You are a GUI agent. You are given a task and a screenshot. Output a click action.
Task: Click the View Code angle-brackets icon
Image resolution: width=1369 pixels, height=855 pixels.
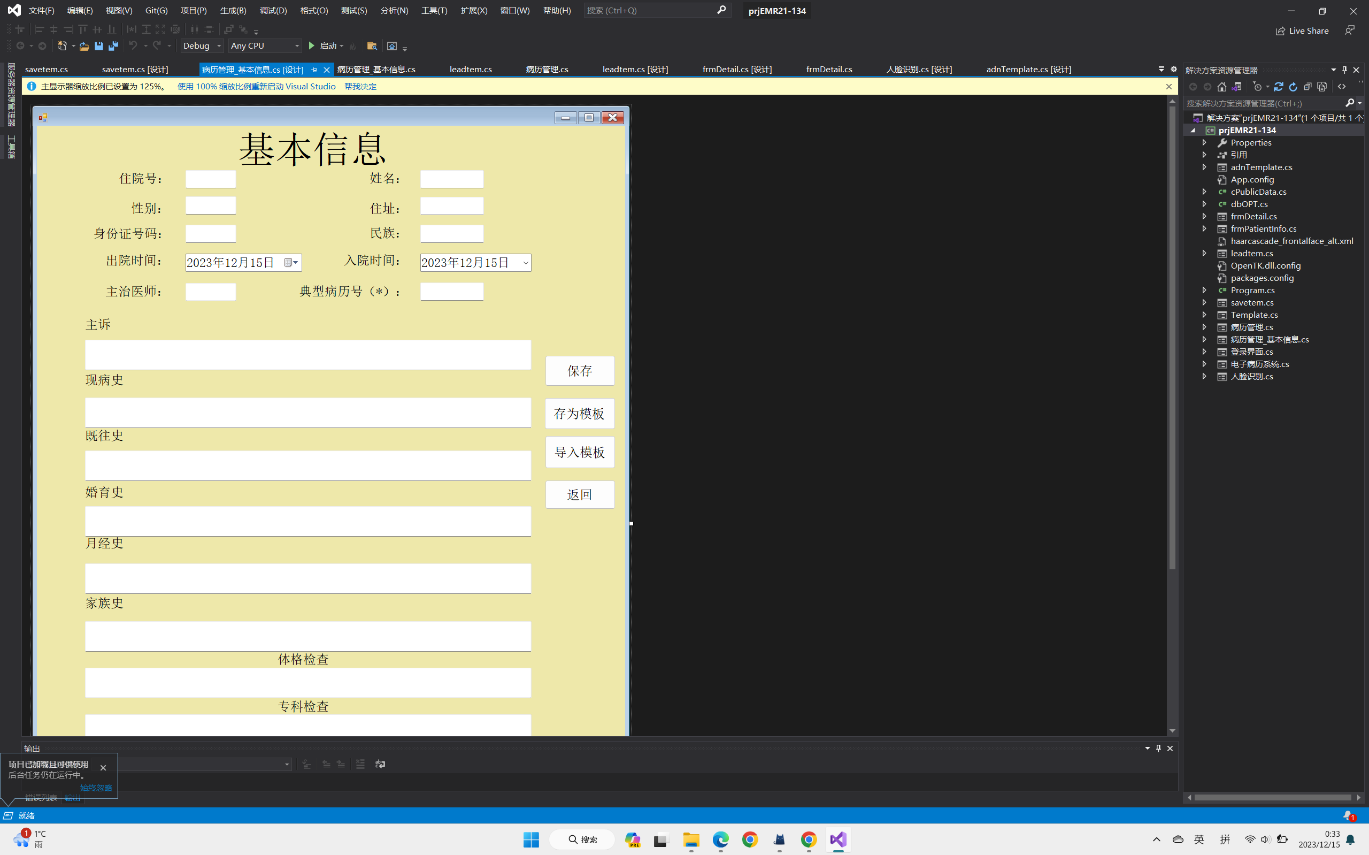click(1342, 87)
